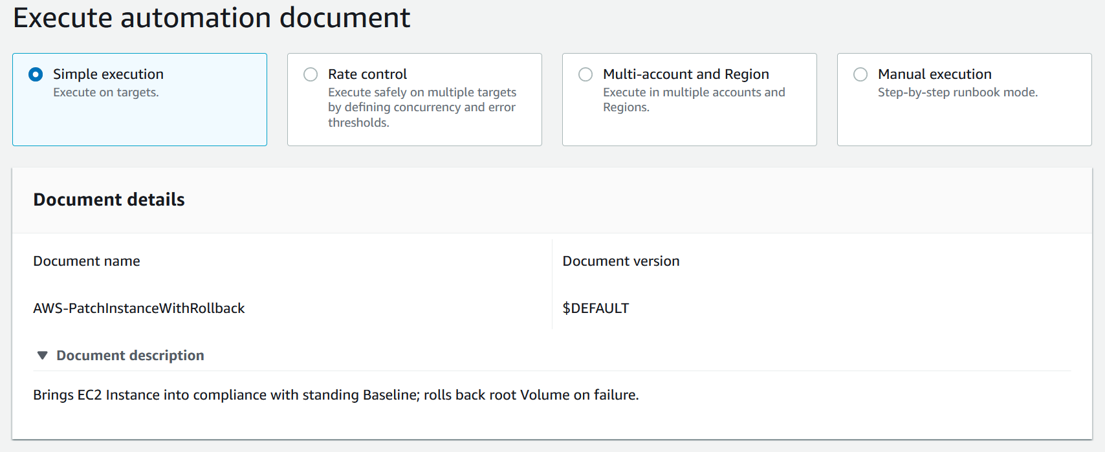Select the Rate control radio button
Screen dimensions: 1105x452
coord(310,74)
